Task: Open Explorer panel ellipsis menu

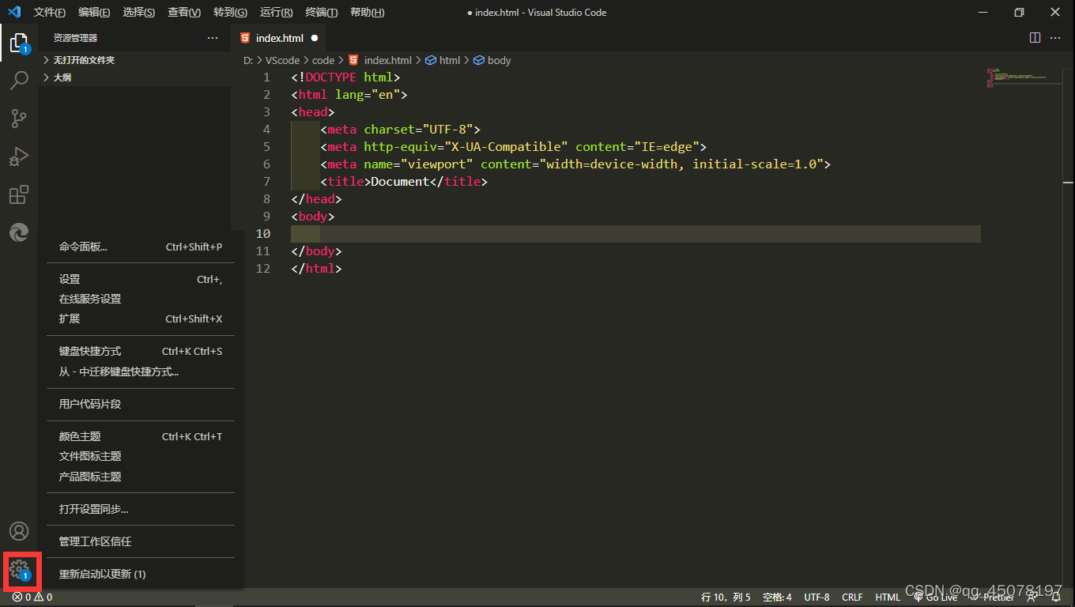Action: coord(213,38)
